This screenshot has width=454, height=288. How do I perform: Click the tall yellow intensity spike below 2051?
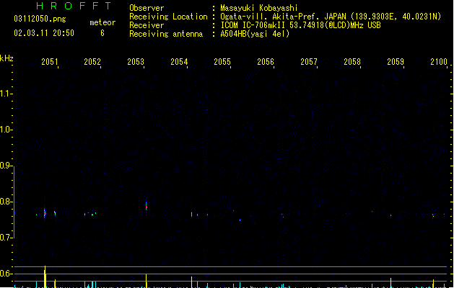[x=45, y=276]
